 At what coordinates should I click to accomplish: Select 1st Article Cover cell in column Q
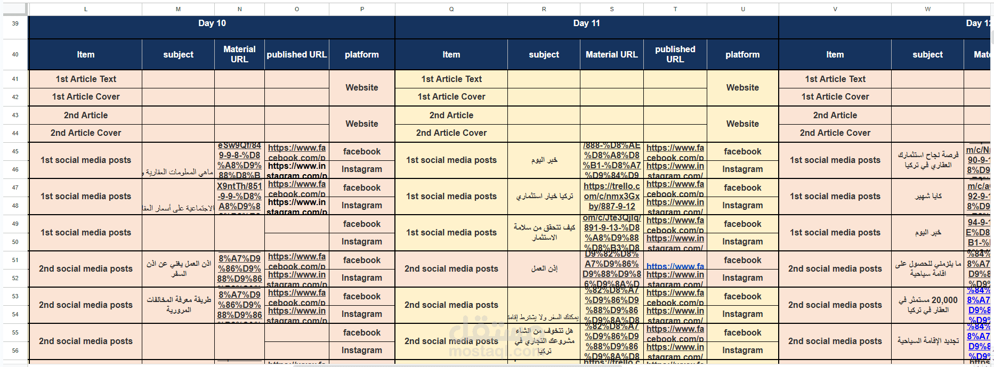[451, 97]
